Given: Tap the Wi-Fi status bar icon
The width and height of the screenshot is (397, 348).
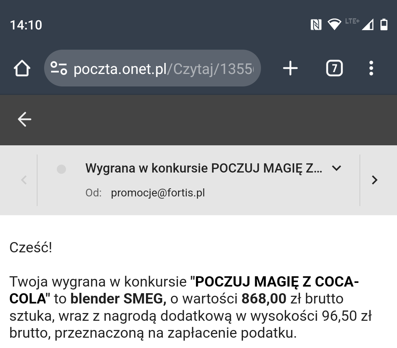Looking at the screenshot, I should coord(334,25).
